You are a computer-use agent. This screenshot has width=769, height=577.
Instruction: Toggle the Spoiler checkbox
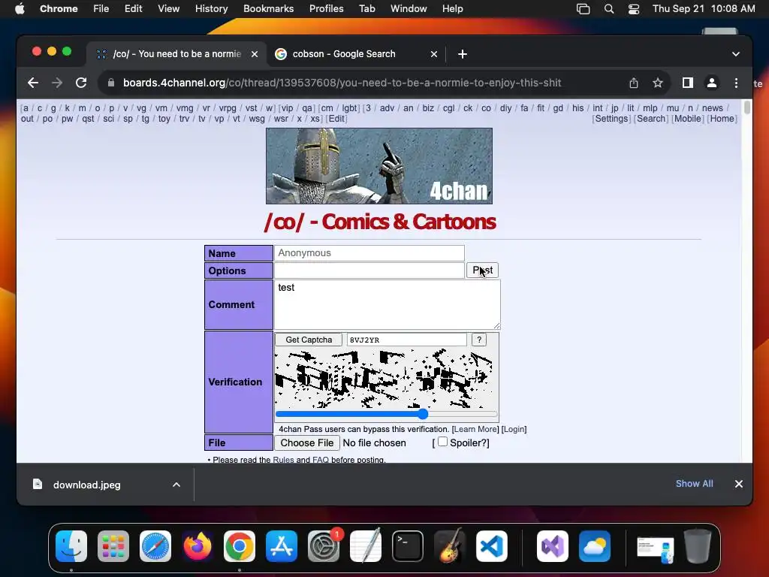pyautogui.click(x=442, y=442)
